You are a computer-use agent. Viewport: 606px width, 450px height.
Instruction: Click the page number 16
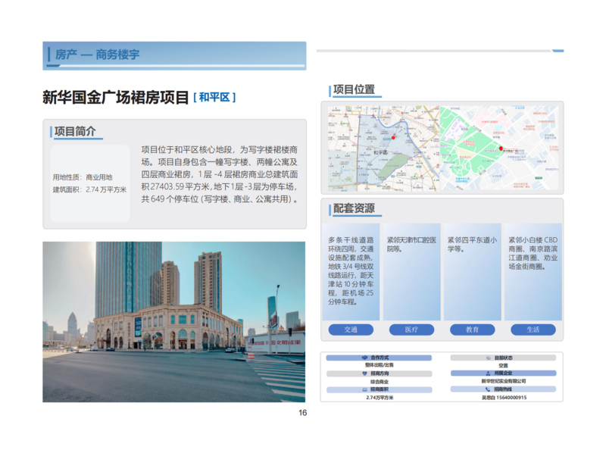click(x=302, y=413)
